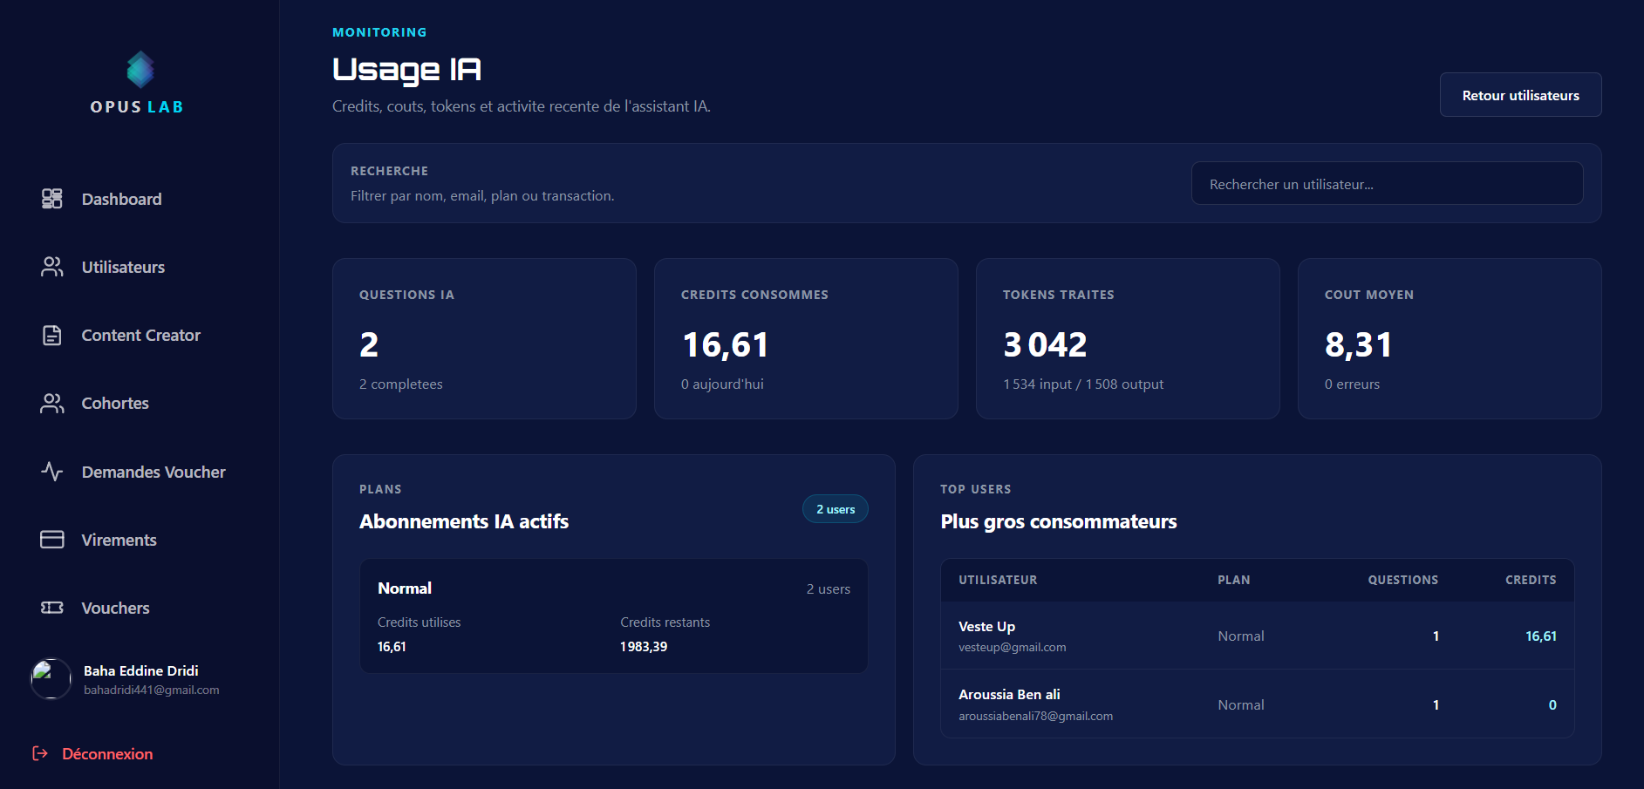
Task: Click the Vouchers ticket icon
Action: (x=52, y=608)
